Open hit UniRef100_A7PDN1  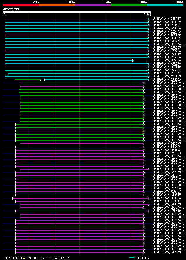pyautogui.click(x=167, y=51)
